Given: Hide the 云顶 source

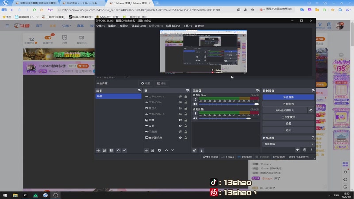Looking at the screenshot, I should coord(180,126).
